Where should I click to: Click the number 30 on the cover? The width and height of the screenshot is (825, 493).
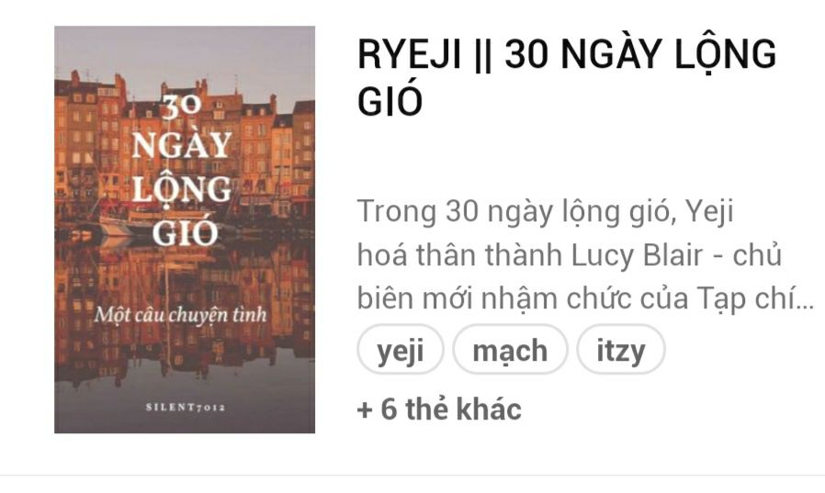(x=182, y=106)
